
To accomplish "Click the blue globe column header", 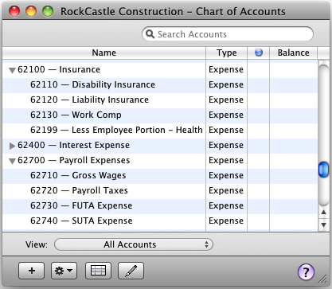I will [259, 53].
